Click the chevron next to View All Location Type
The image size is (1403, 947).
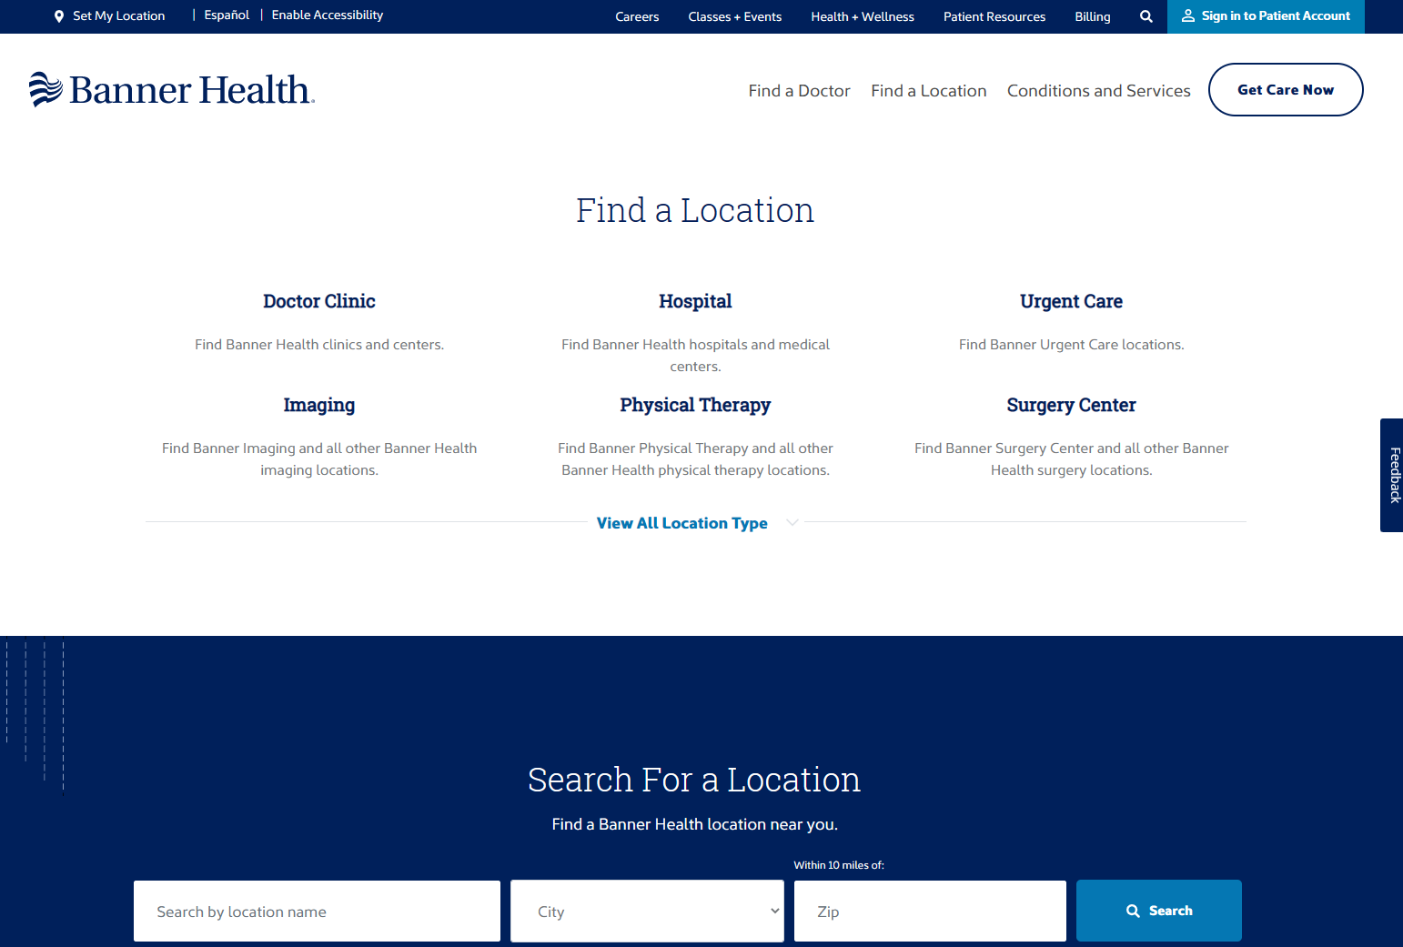[792, 522]
